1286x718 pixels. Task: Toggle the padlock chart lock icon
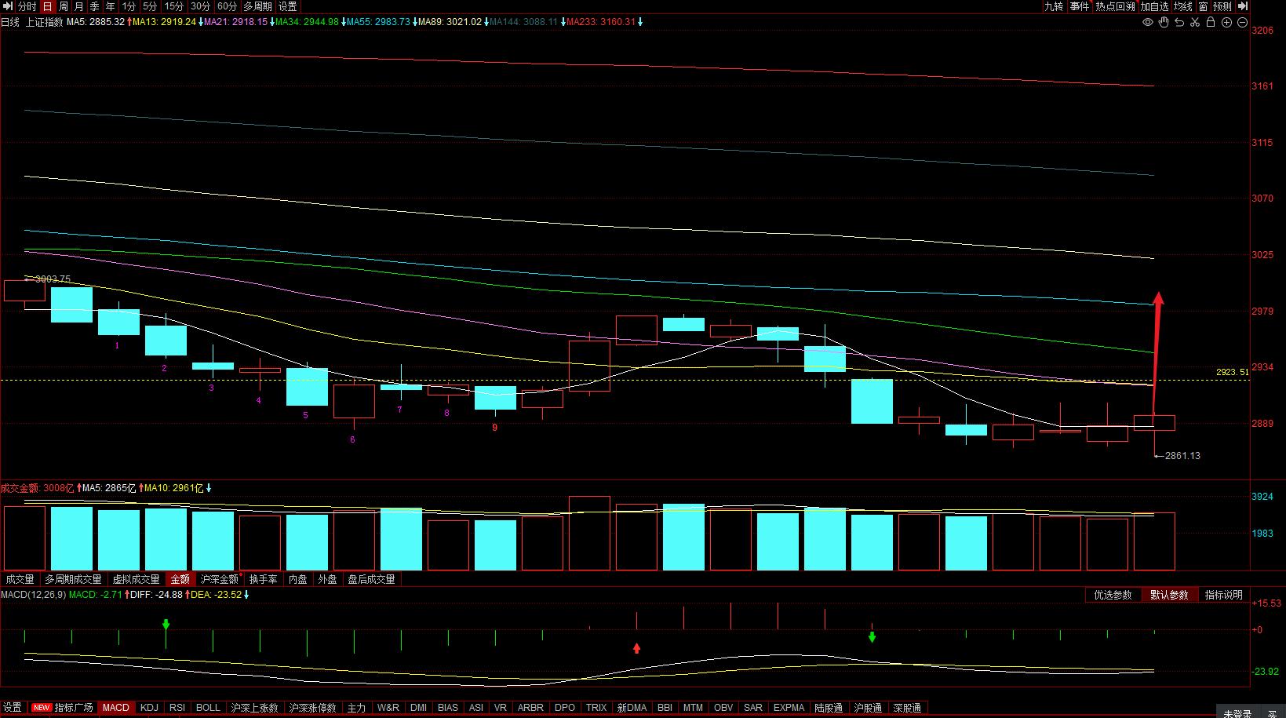tap(1211, 22)
